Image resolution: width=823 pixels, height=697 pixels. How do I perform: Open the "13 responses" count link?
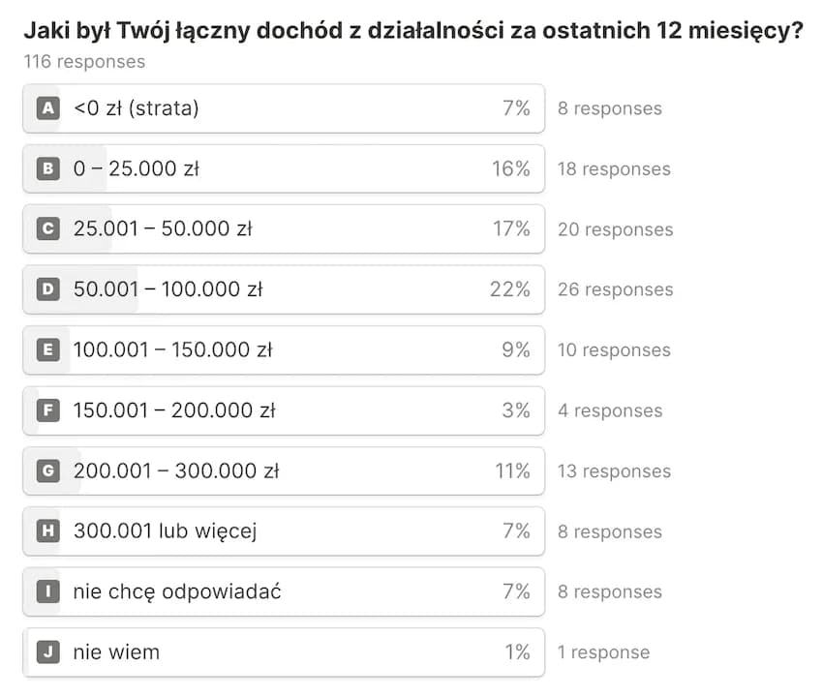tap(614, 470)
